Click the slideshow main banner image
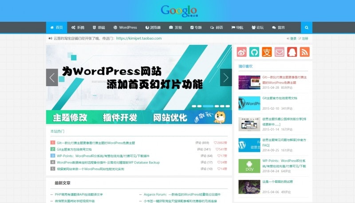Screen dimensions: 355x203 tap(139, 77)
